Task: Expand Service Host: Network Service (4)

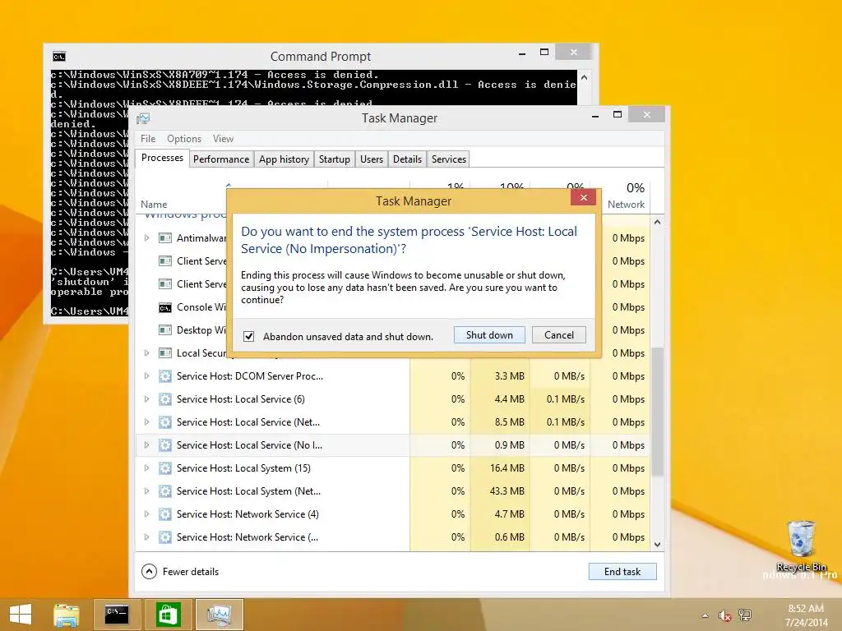Action: (146, 514)
